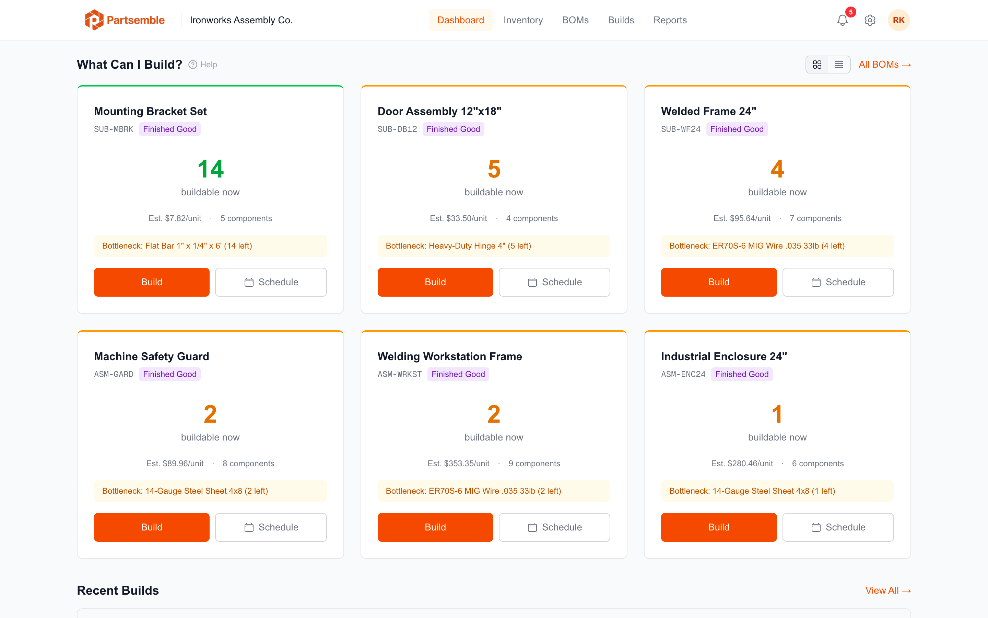The image size is (988, 618).
Task: Click Flat Bar bottleneck notice
Action: 210,245
